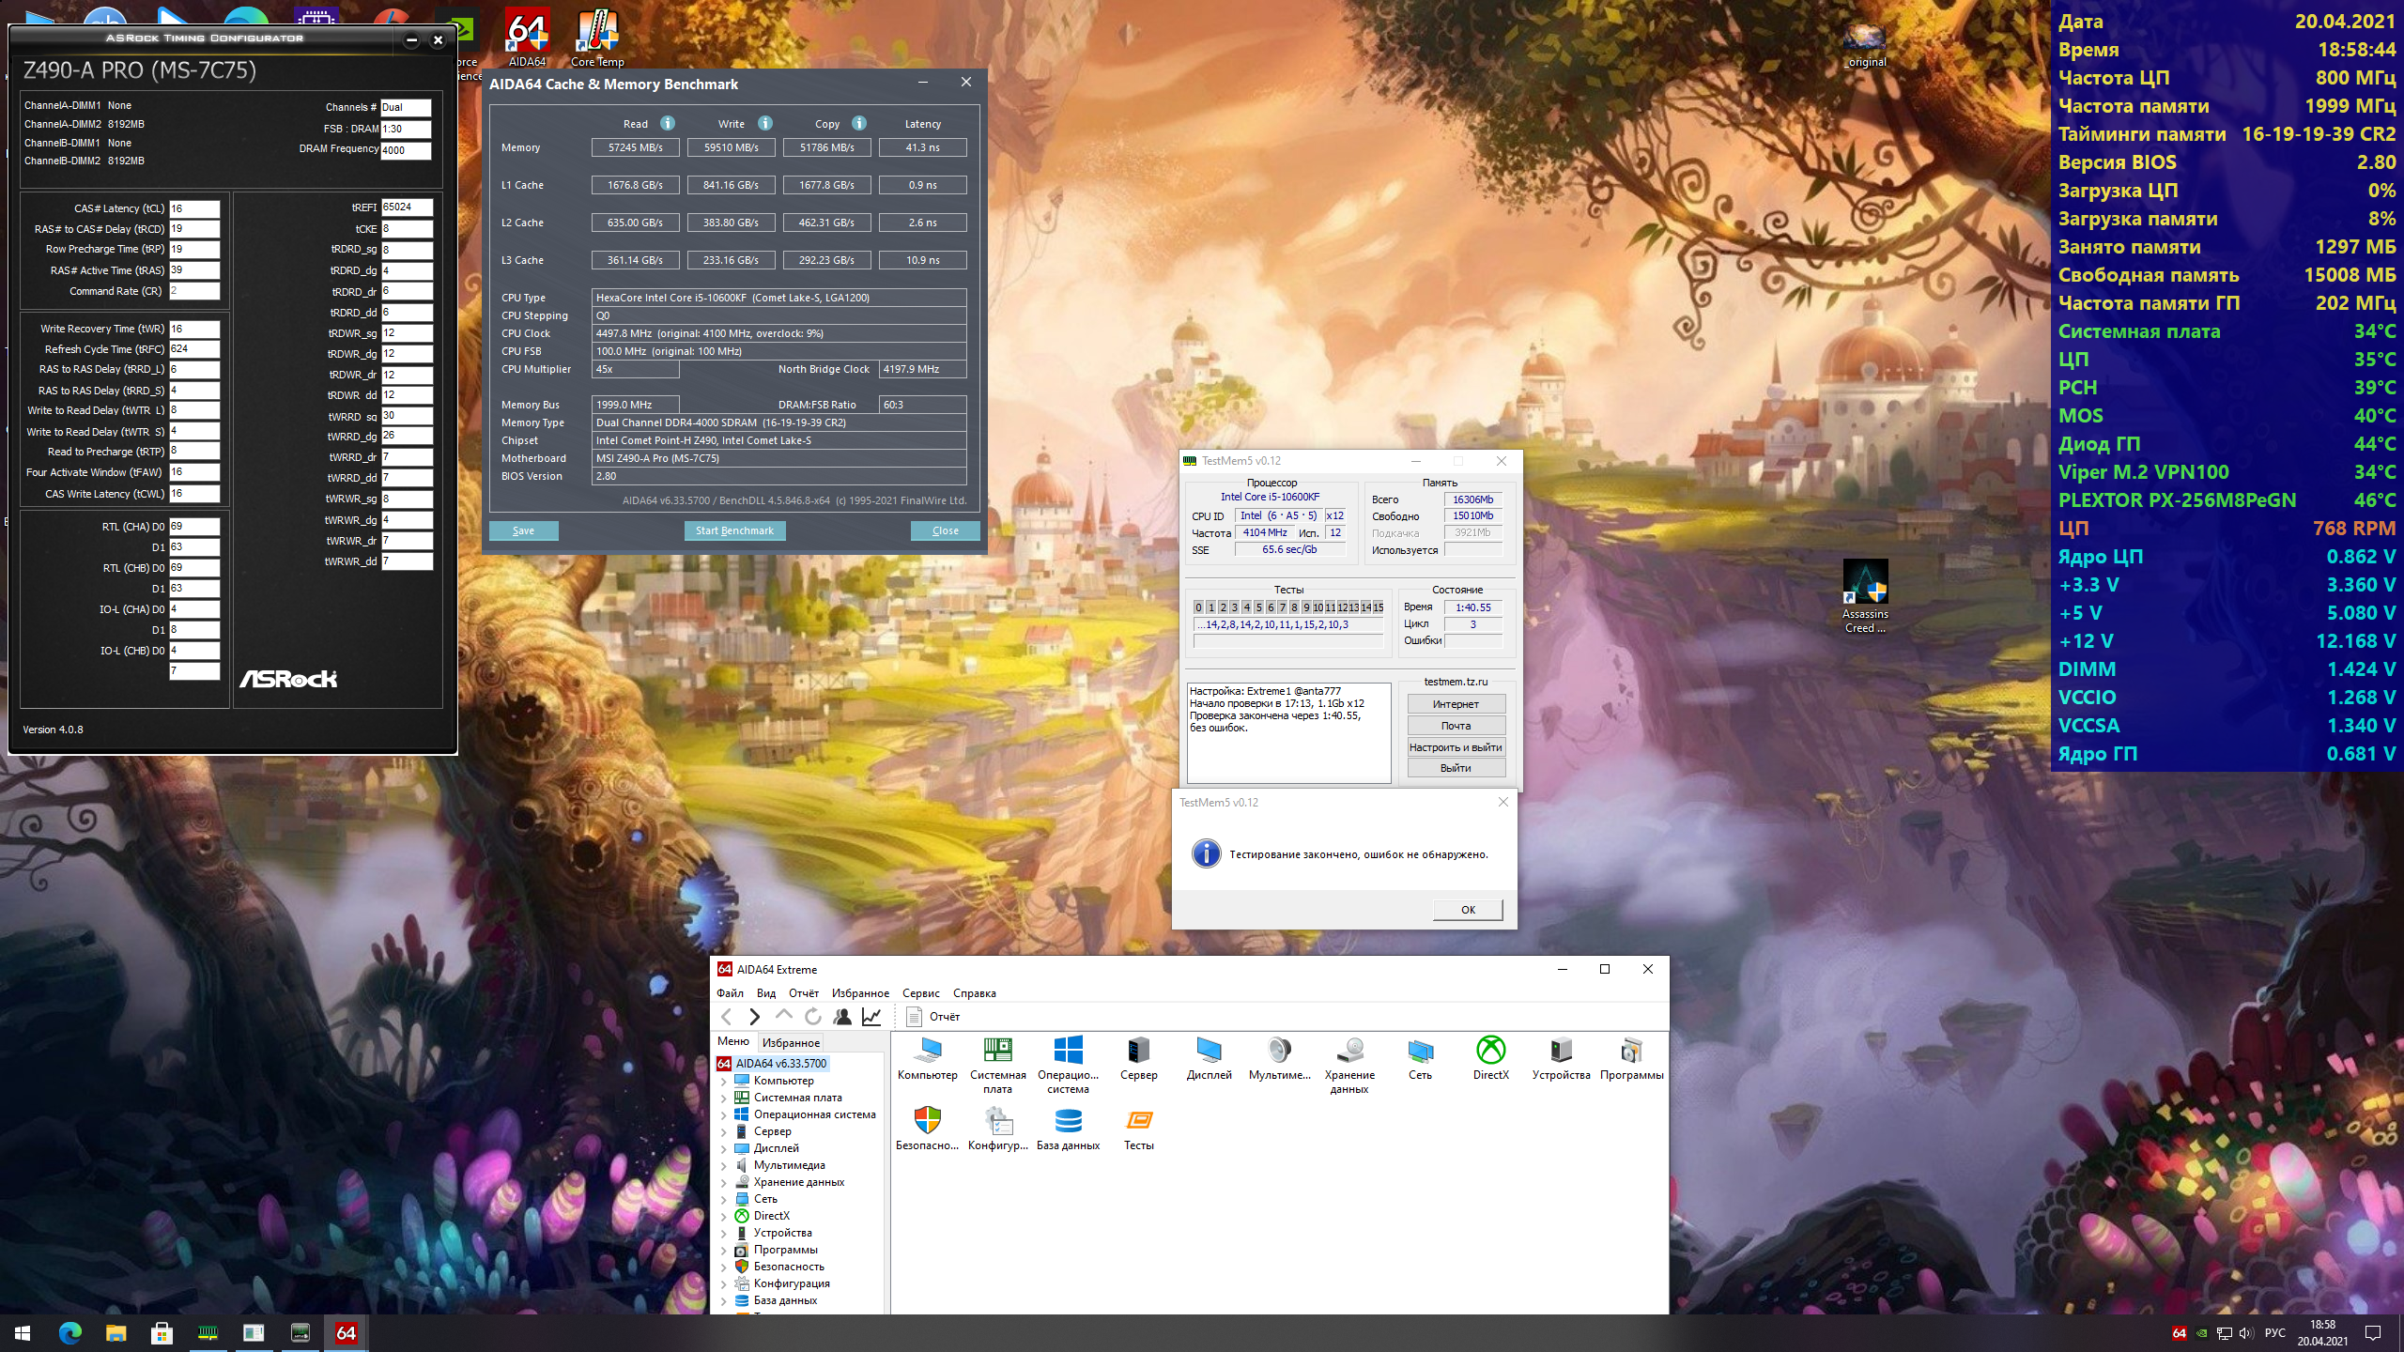2404x1352 pixels.
Task: Expand the Системная плата tree node
Action: click(x=724, y=1098)
